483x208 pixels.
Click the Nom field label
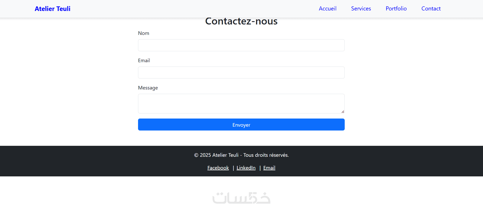click(x=144, y=33)
